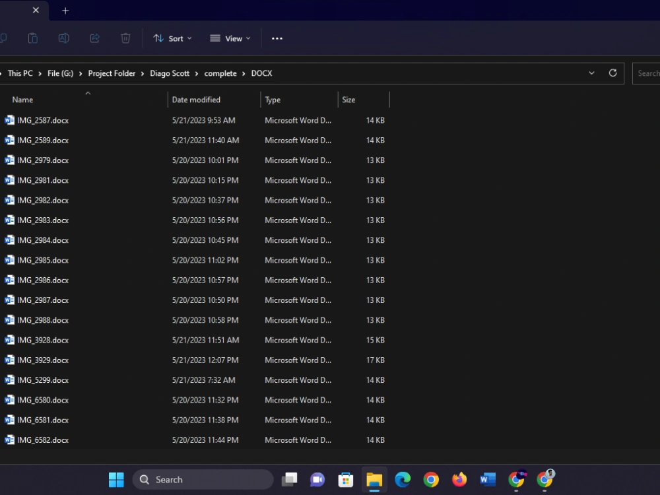
Task: Click into the Search box
Action: (x=647, y=73)
